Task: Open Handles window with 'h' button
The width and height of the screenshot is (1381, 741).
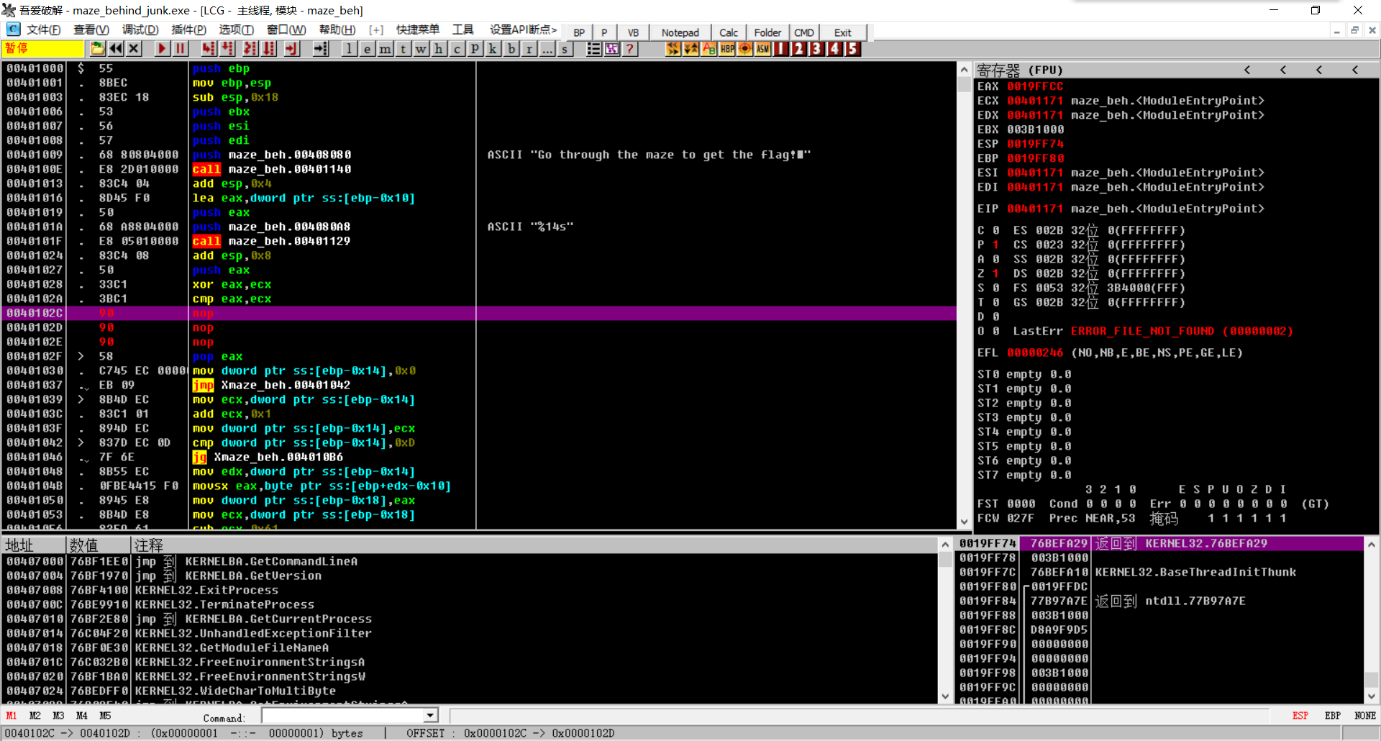Action: [x=439, y=48]
